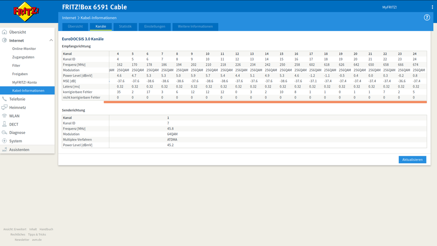Viewport: 437px width, 246px height.
Task: Click the 'Latenz [ms]' row label
Action: pyautogui.click(x=71, y=87)
